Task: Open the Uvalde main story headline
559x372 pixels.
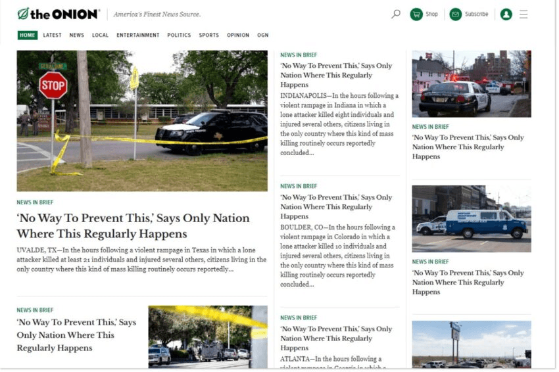Action: pos(133,226)
